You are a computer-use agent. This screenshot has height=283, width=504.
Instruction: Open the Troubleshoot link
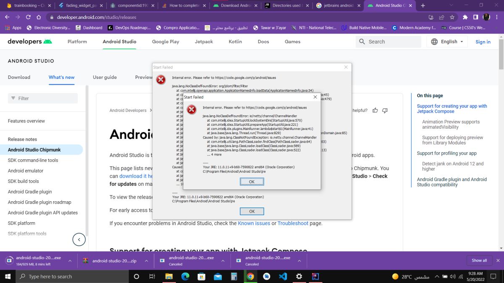[x=293, y=223]
